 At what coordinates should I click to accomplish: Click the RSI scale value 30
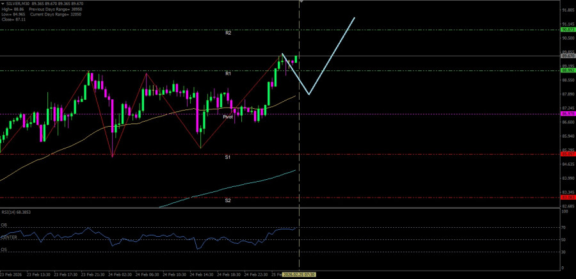pyautogui.click(x=563, y=252)
